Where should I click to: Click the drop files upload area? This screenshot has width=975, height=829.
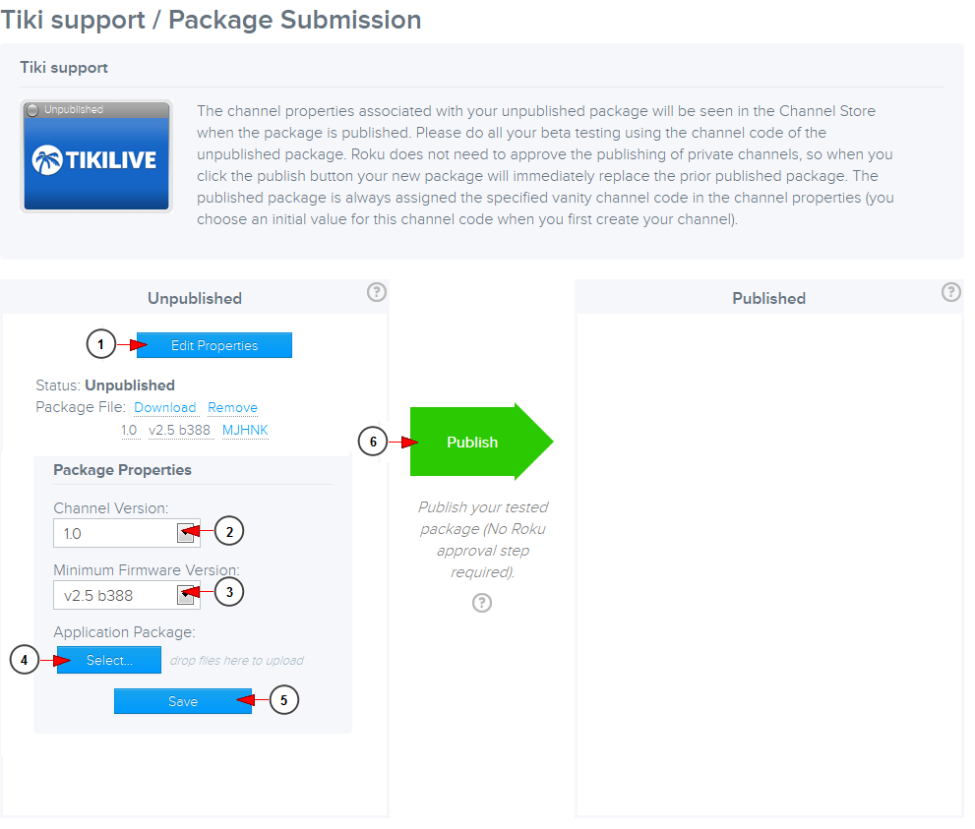pos(240,660)
